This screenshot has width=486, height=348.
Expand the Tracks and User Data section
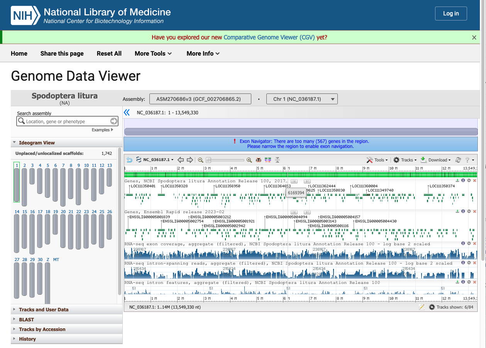pyautogui.click(x=43, y=309)
